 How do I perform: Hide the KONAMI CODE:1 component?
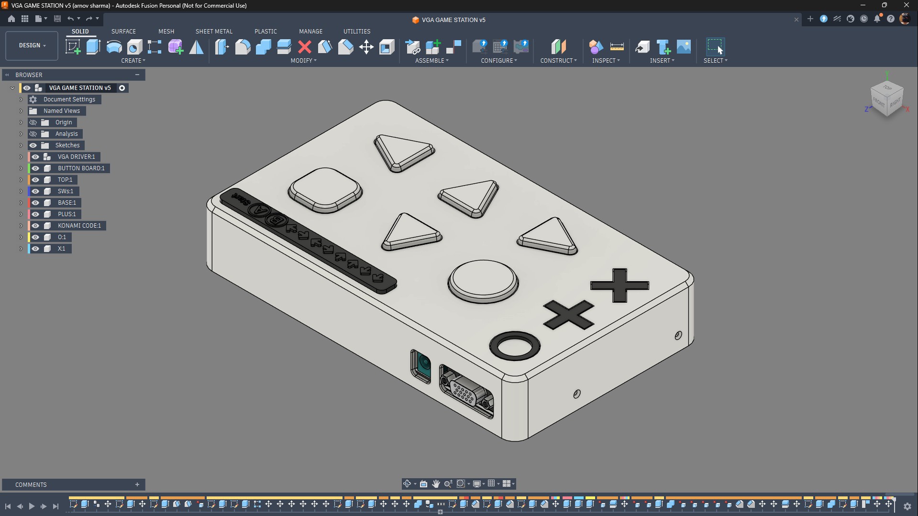[x=35, y=226]
